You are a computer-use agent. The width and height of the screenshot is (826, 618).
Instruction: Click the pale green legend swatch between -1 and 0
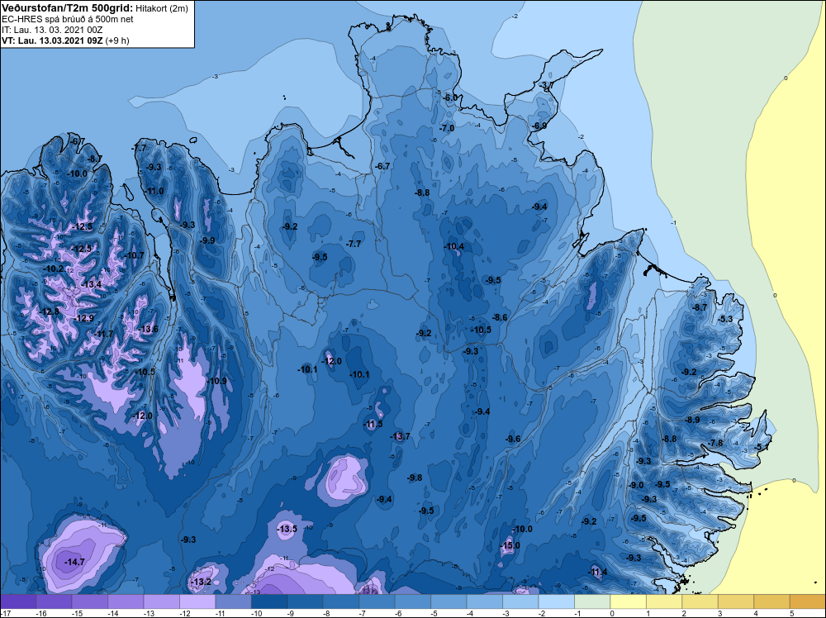(592, 601)
